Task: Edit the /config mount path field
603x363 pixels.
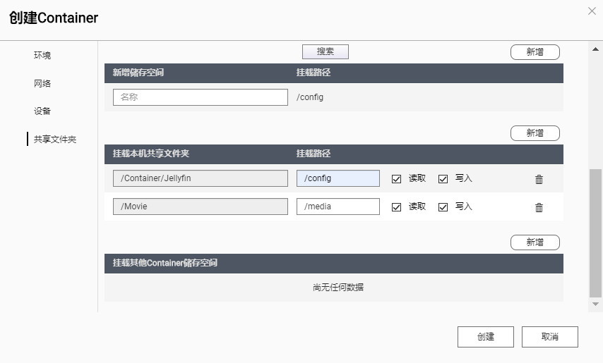Action: (338, 178)
